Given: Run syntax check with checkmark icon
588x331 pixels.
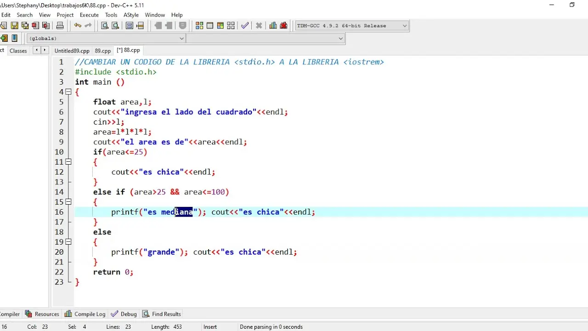Looking at the screenshot, I should point(245,26).
